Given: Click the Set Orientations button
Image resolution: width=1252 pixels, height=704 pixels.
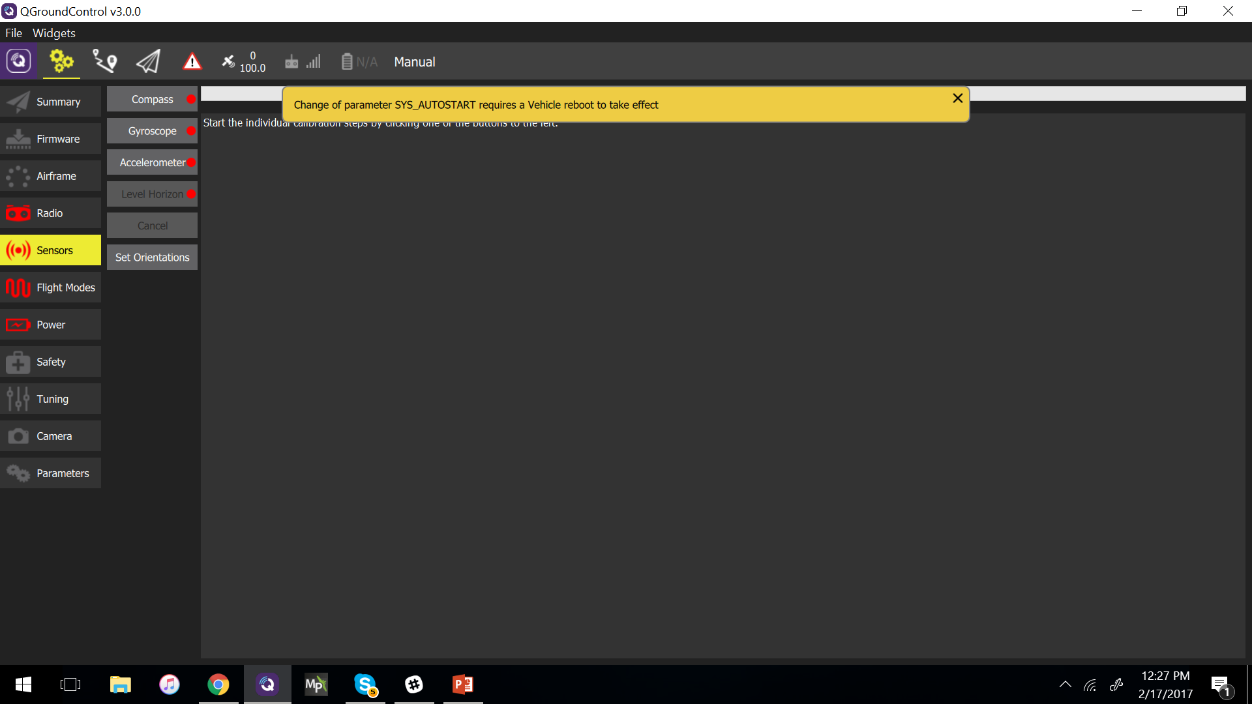Looking at the screenshot, I should tap(152, 257).
